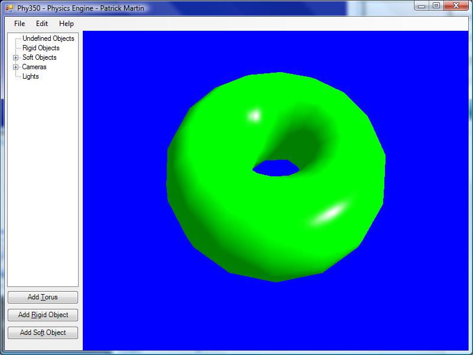Expand the Cameras tree node

point(16,67)
